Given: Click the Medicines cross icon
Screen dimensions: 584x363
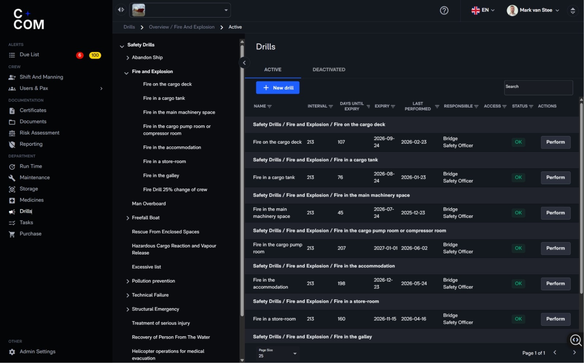Looking at the screenshot, I should pos(12,200).
